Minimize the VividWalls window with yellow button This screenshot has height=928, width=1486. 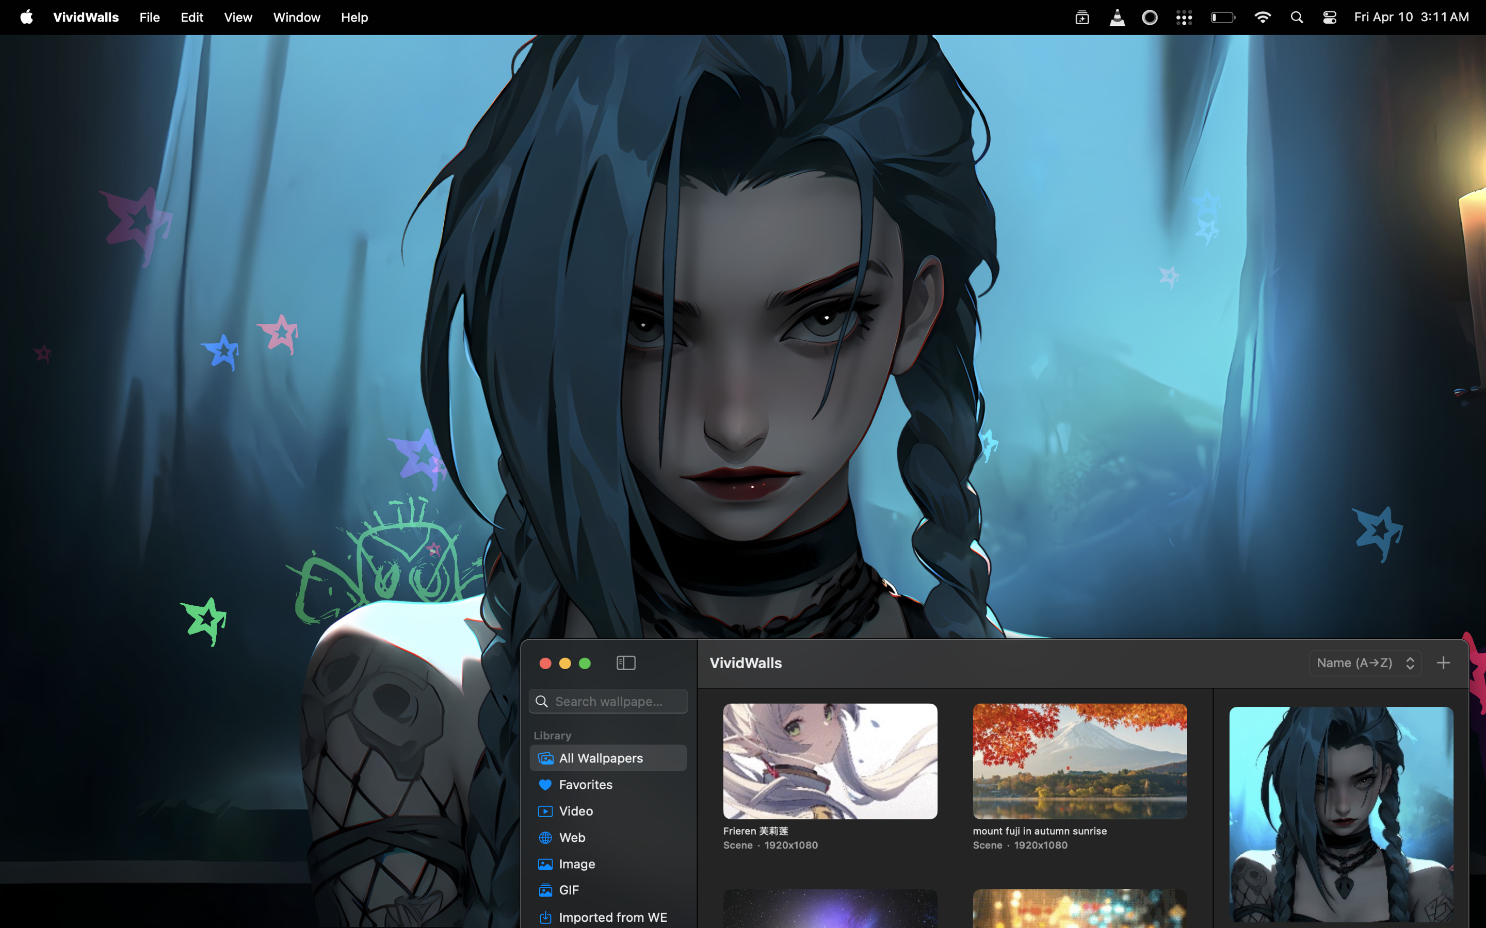[x=565, y=663]
